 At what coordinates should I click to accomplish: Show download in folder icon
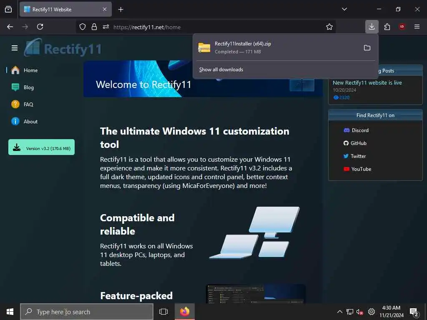tap(367, 48)
